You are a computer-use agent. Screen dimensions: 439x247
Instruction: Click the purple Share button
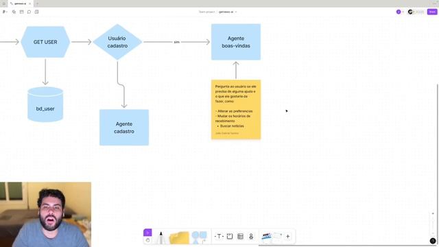[x=432, y=12]
